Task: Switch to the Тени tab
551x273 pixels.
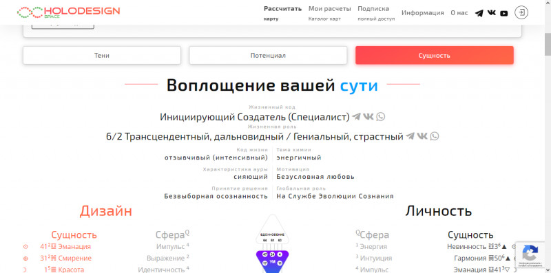Action: [102, 56]
